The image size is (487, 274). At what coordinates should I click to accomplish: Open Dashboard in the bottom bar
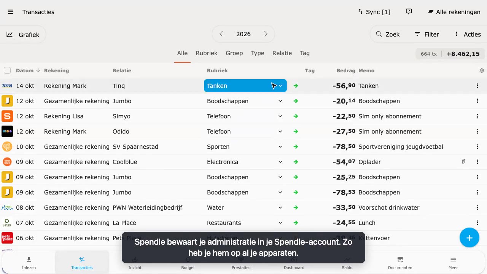[x=294, y=263]
